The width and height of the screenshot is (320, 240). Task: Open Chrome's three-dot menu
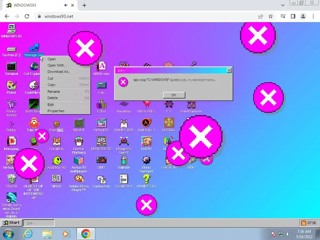tap(313, 16)
